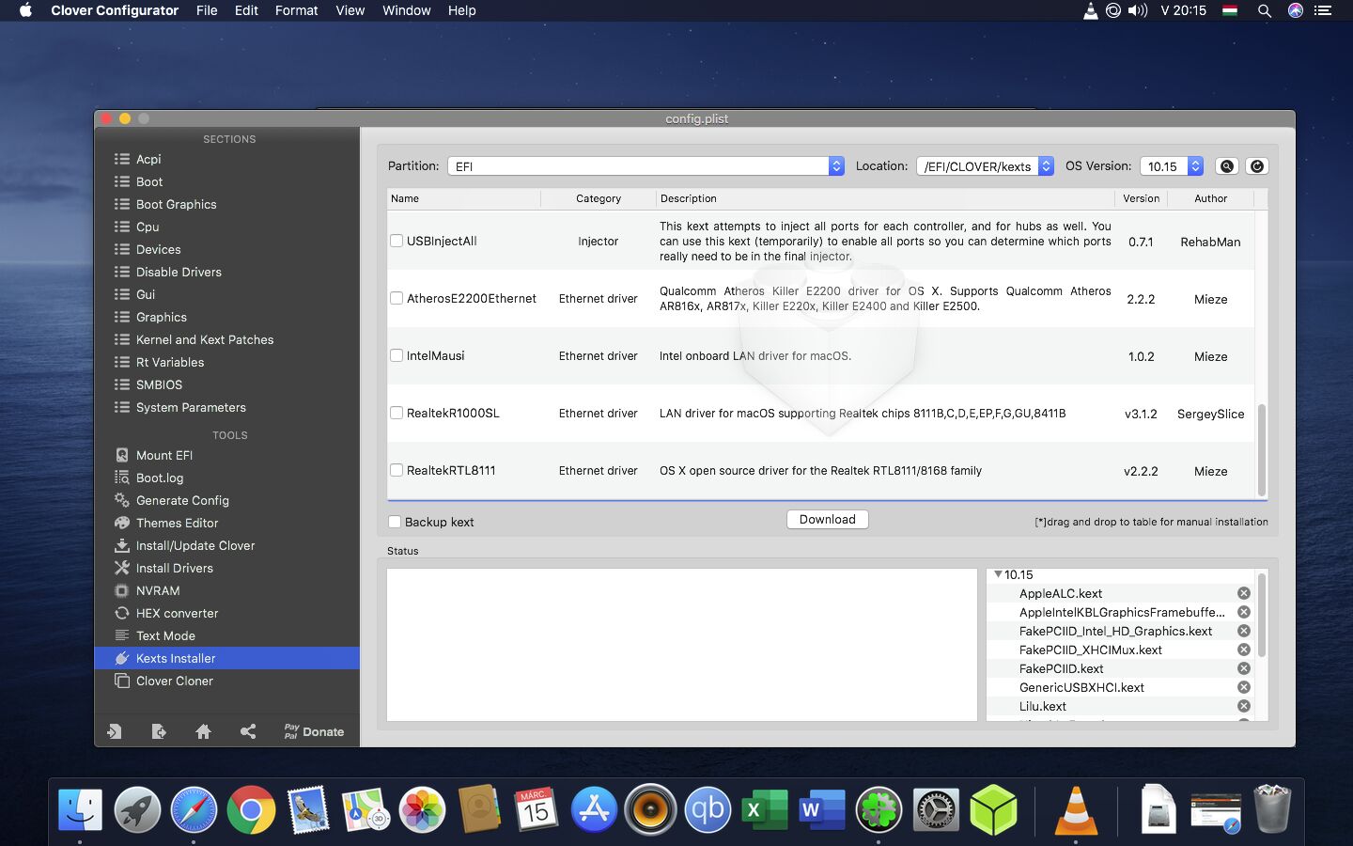The image size is (1353, 846).
Task: Enable the RealtekR1000SL checkbox
Action: pos(397,413)
